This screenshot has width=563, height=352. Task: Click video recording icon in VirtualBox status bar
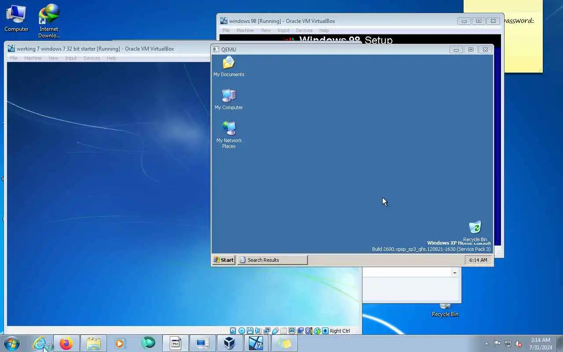[x=300, y=331]
